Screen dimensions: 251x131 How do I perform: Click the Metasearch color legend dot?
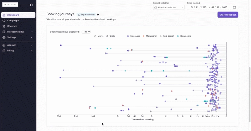click(144, 36)
